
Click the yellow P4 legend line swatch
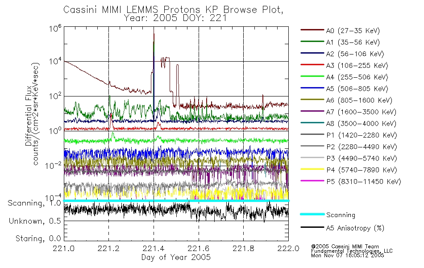[x=312, y=169]
